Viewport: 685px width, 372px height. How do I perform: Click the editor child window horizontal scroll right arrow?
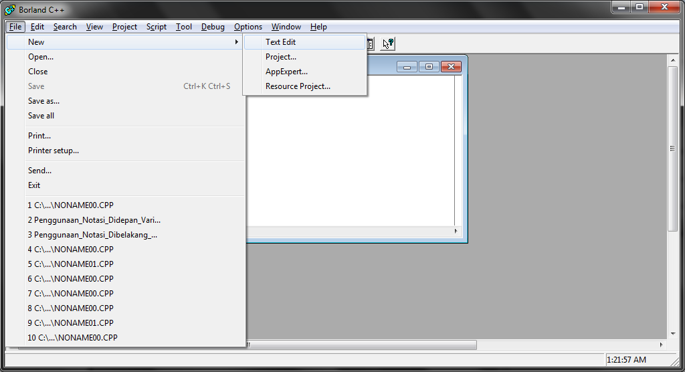point(456,231)
